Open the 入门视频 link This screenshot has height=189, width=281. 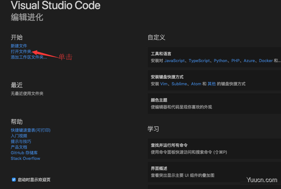[x=19, y=136]
